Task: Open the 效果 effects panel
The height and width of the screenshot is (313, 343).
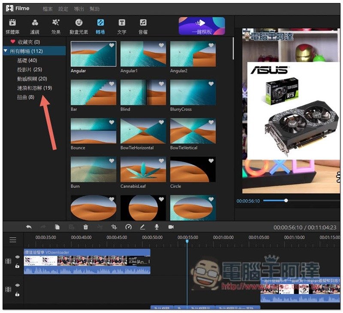Action: tap(56, 26)
